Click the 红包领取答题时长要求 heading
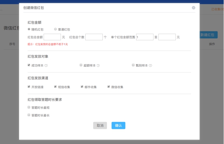Screen dimensions: 224x144 (45, 100)
